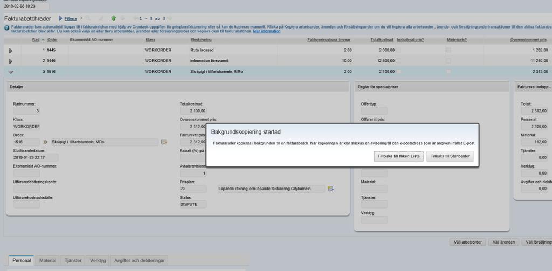This screenshot has width=552, height=271.
Task: Open detail menu chevrons next to Order 1516
Action: [45, 142]
